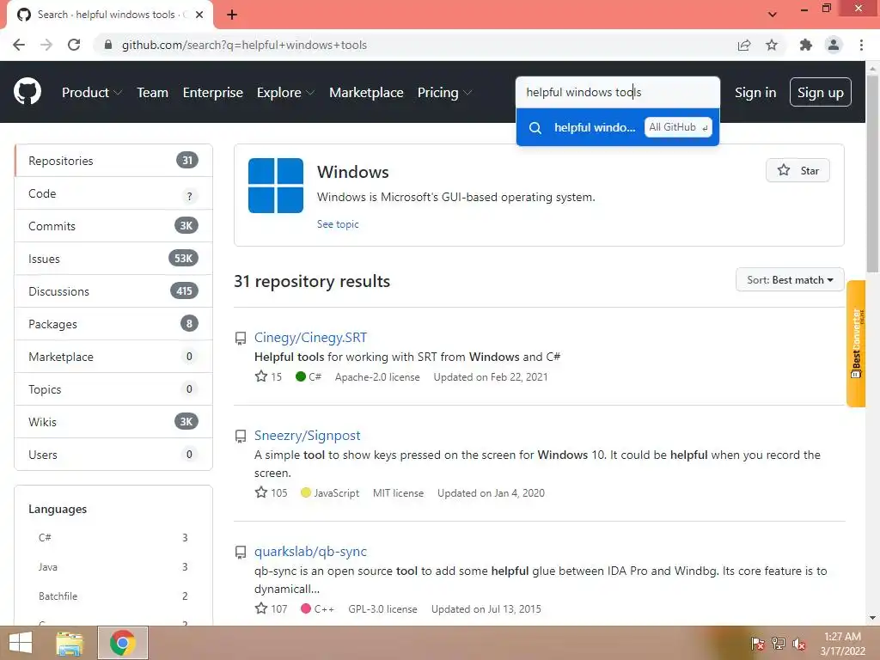Image resolution: width=880 pixels, height=660 pixels.
Task: Click the scrollbar down arrow
Action: 872,618
